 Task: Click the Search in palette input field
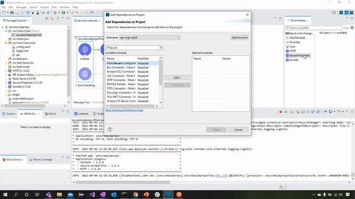pyautogui.click(x=313, y=28)
